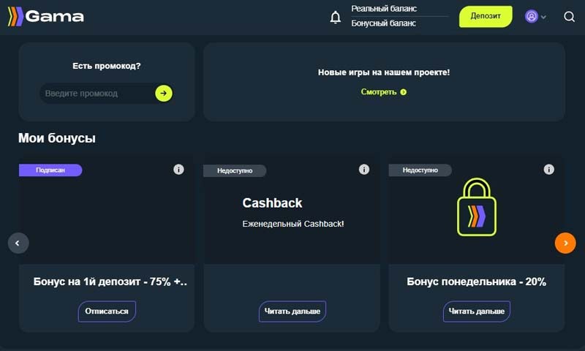This screenshot has width=585, height=351.
Task: Click the Подписан badge on first bonus
Action: tap(50, 170)
